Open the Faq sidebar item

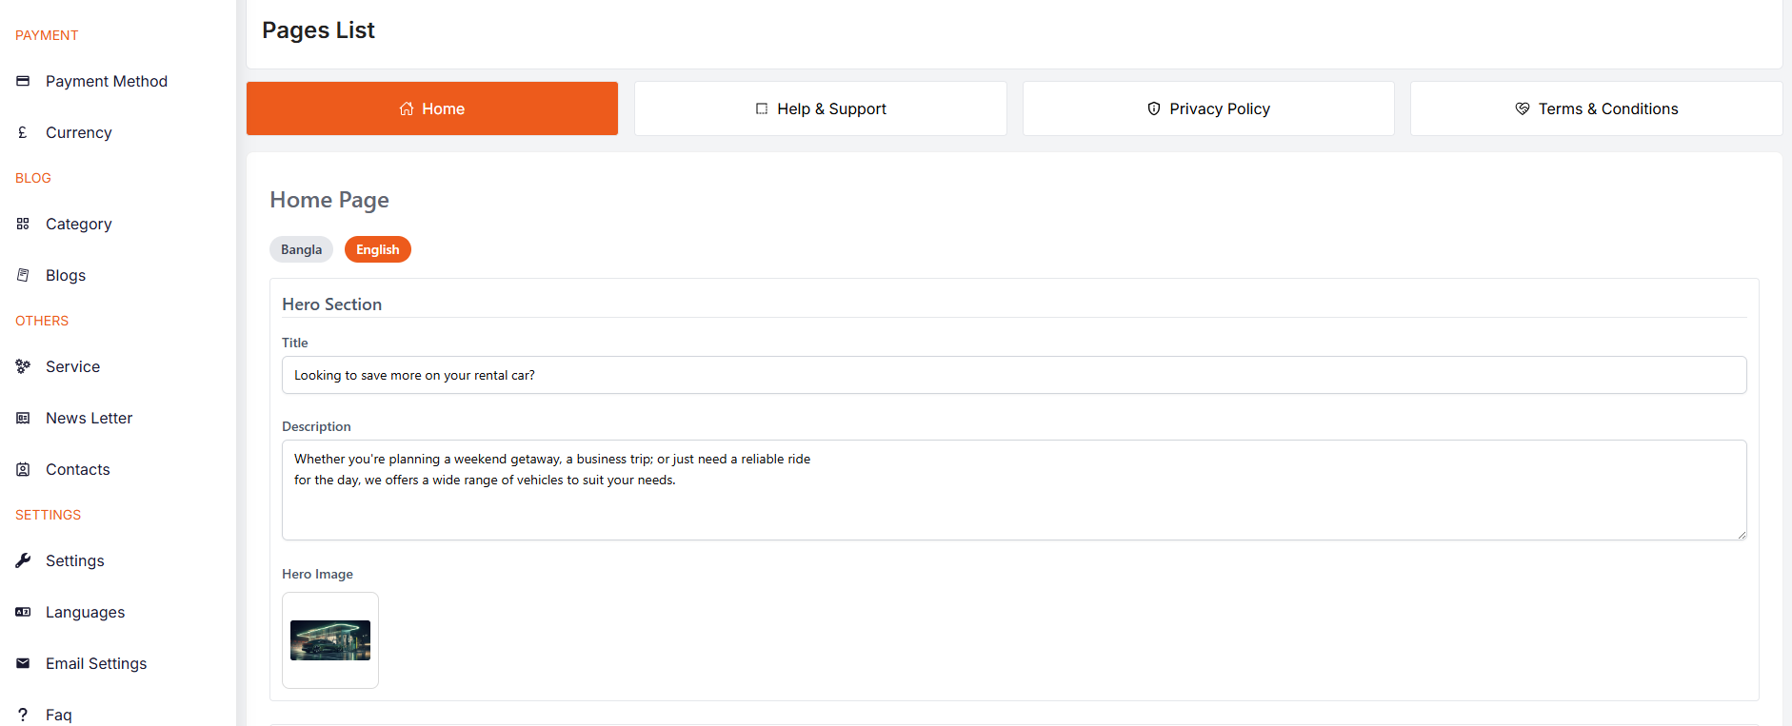58,714
